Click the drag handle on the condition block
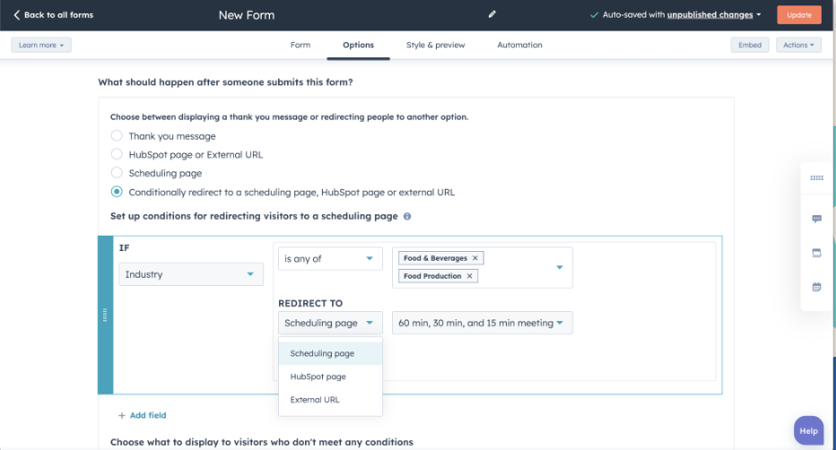Image resolution: width=836 pixels, height=450 pixels. [x=105, y=315]
